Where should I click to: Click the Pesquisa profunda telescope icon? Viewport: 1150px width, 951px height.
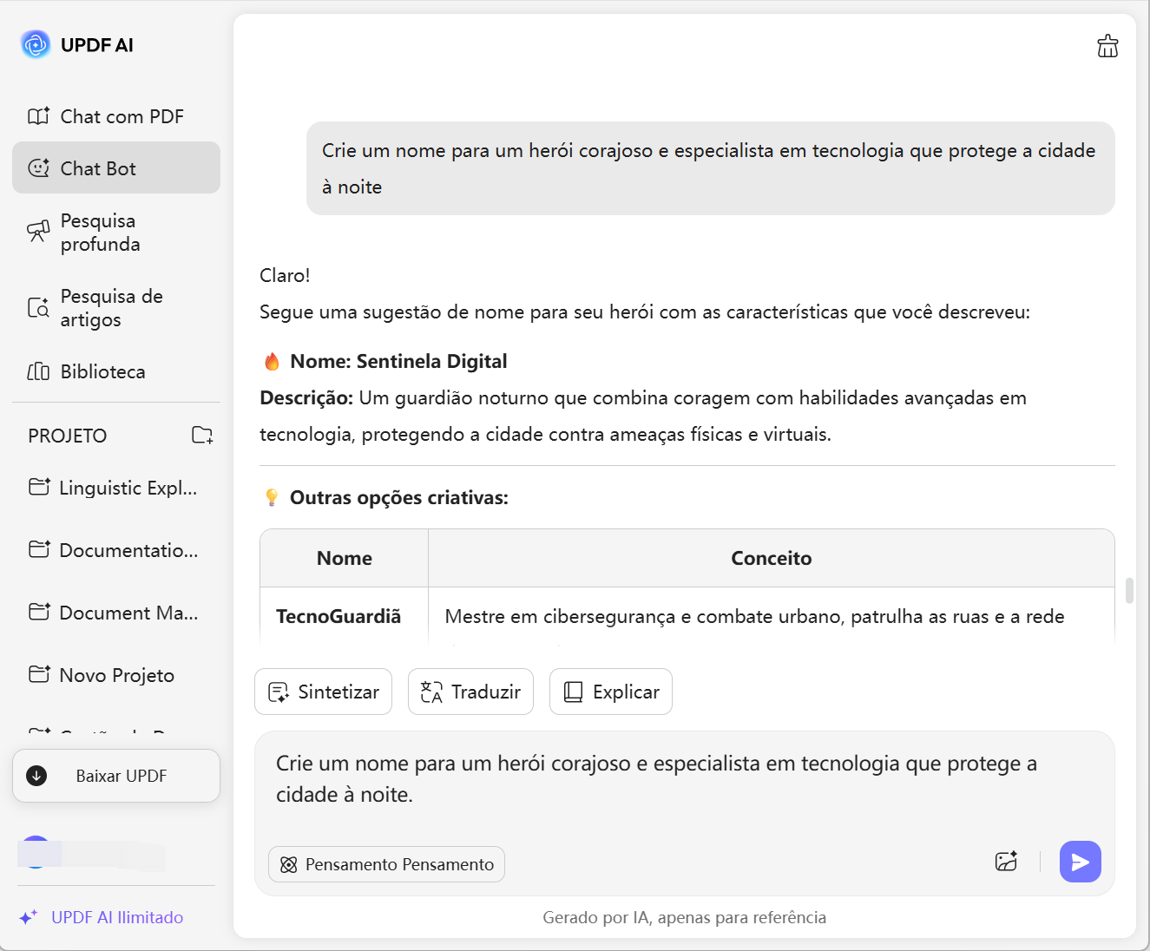[38, 232]
